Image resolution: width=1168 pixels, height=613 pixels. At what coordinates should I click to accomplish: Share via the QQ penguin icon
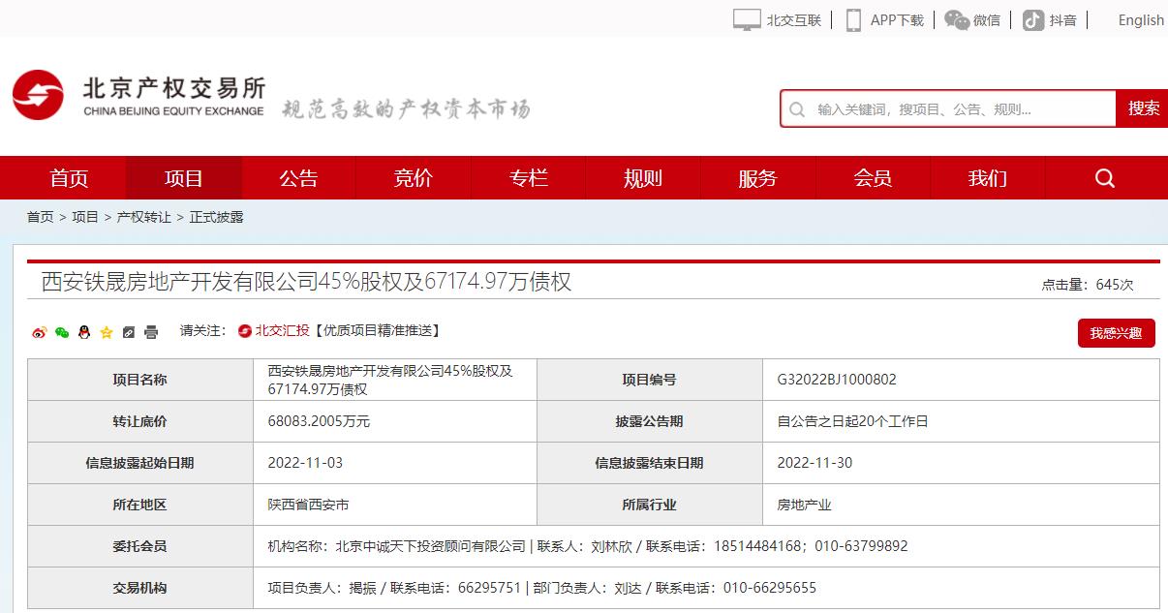(84, 332)
